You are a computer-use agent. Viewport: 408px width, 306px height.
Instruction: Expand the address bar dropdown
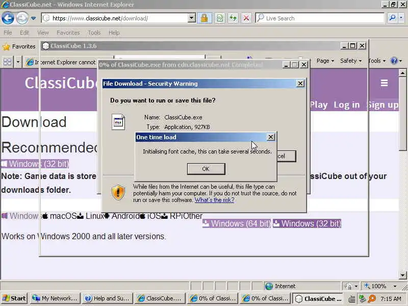(x=192, y=18)
